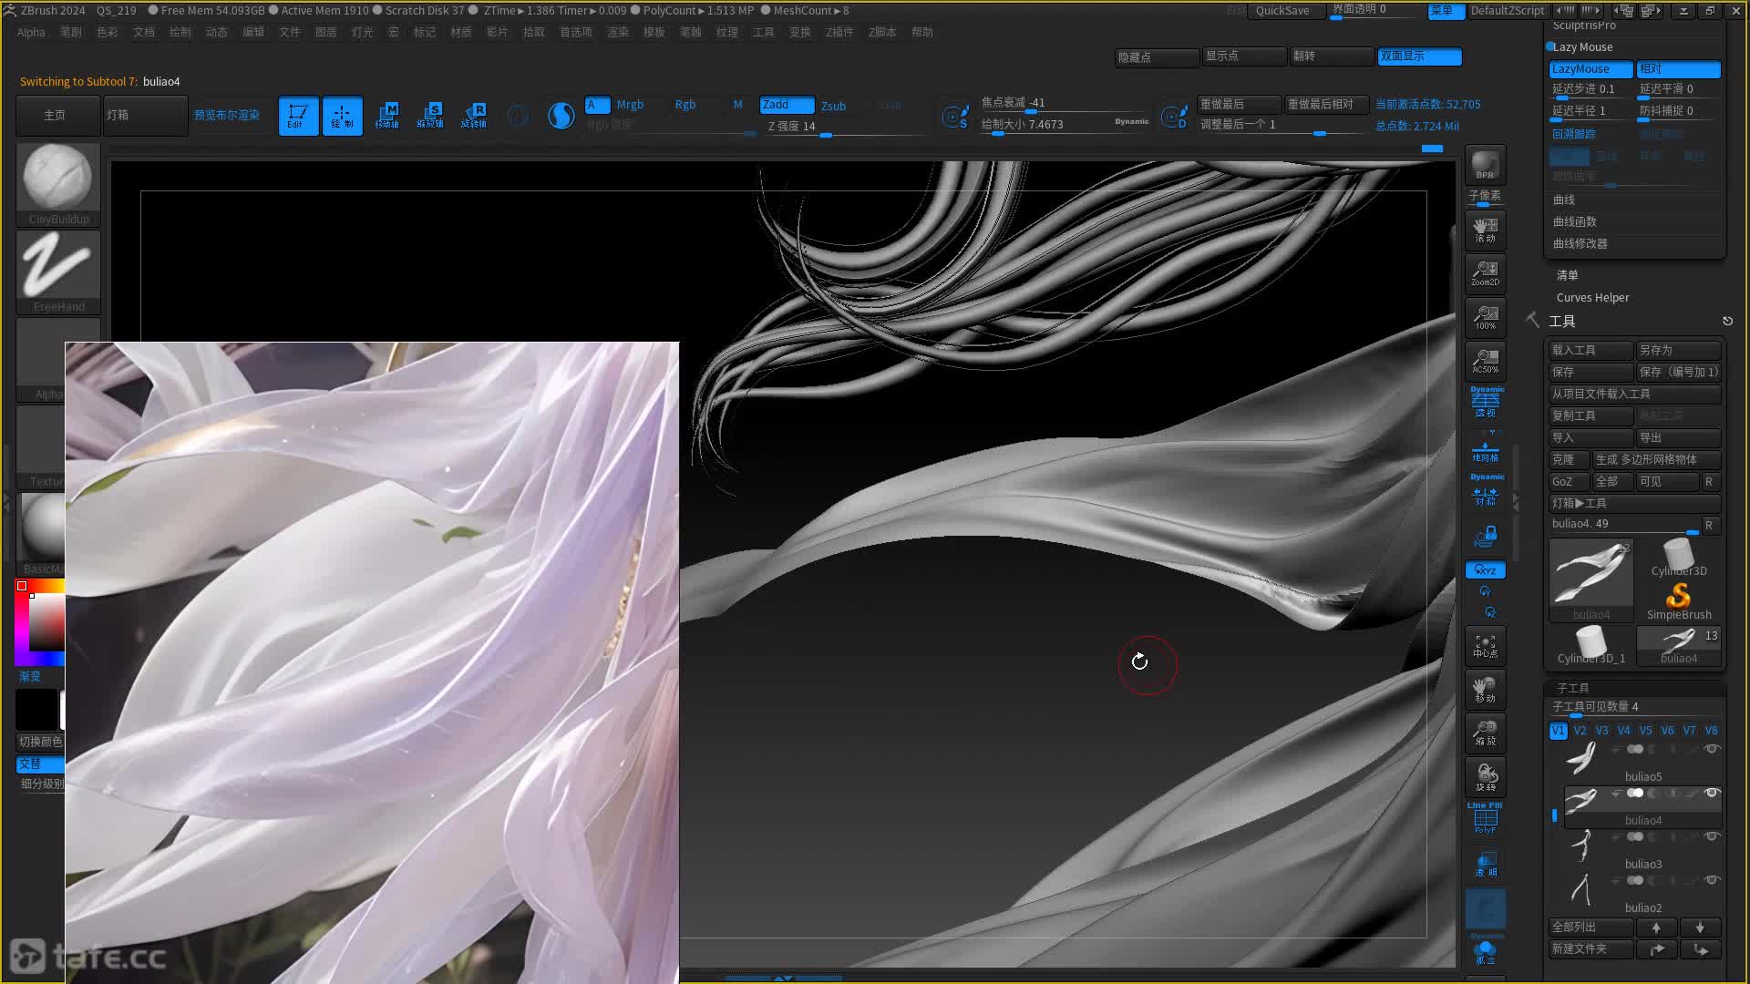Toggle visibility eye of buliao4 subtool
The image size is (1750, 984).
[x=1712, y=793]
